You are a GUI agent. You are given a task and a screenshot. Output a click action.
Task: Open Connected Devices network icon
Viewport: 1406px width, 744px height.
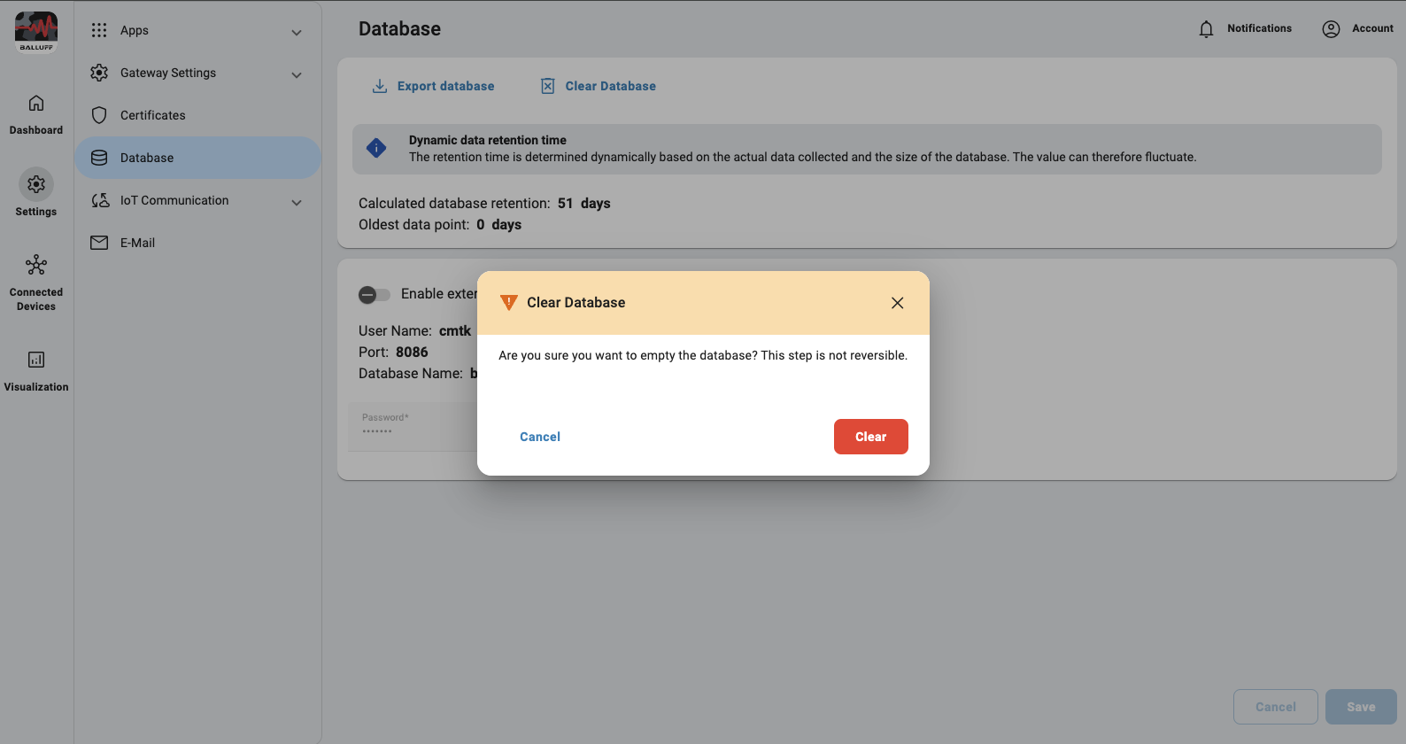[36, 265]
